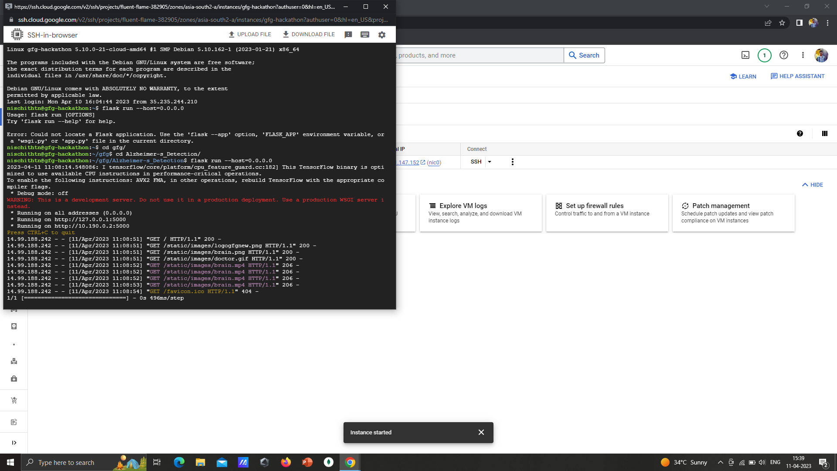Collapse the related actions with HIDE
This screenshot has width=837, height=471.
click(813, 185)
